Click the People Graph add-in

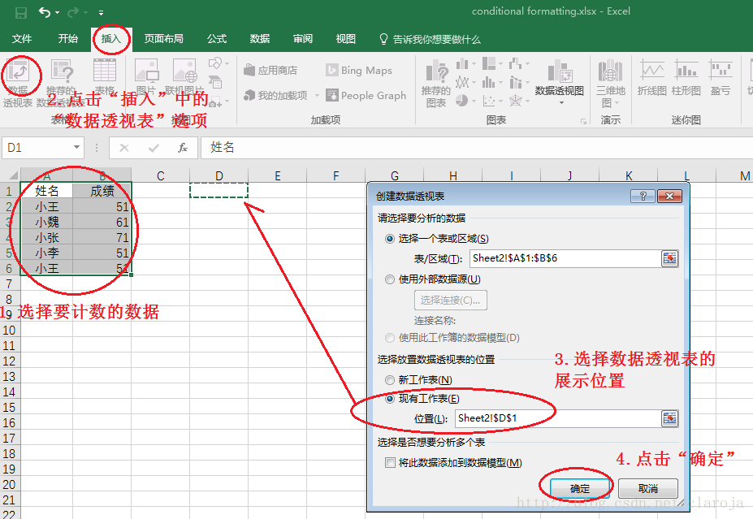[x=366, y=95]
